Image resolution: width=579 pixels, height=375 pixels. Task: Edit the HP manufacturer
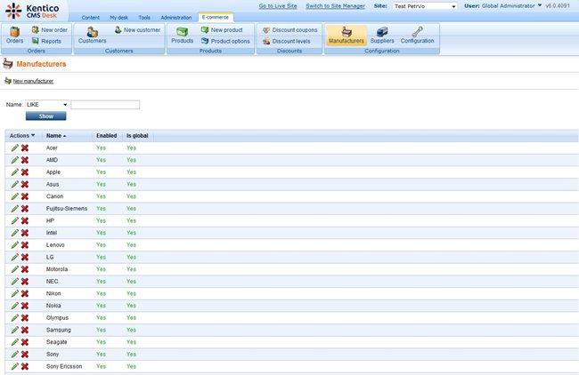point(15,220)
